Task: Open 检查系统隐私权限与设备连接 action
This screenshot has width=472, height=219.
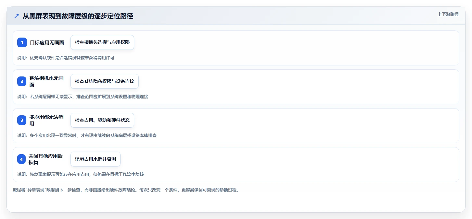Action: 105,81
